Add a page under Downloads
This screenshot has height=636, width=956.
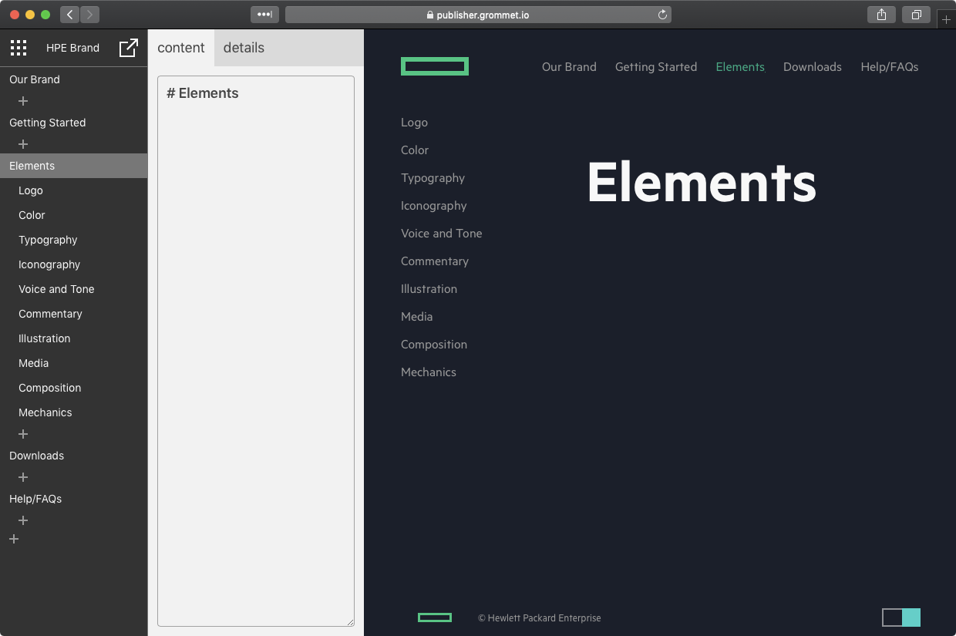coord(23,477)
